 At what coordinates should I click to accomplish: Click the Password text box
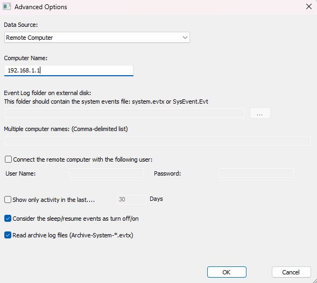256,173
